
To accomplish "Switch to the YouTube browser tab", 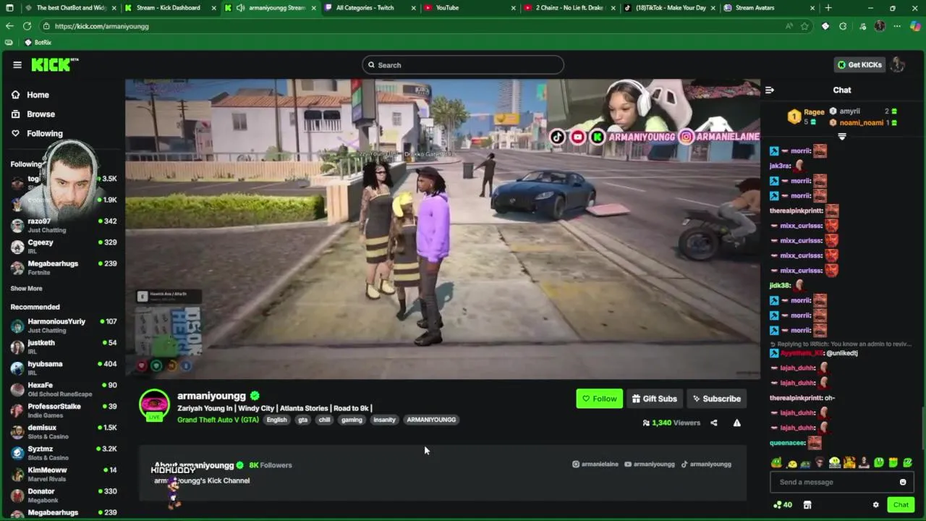I will point(469,8).
